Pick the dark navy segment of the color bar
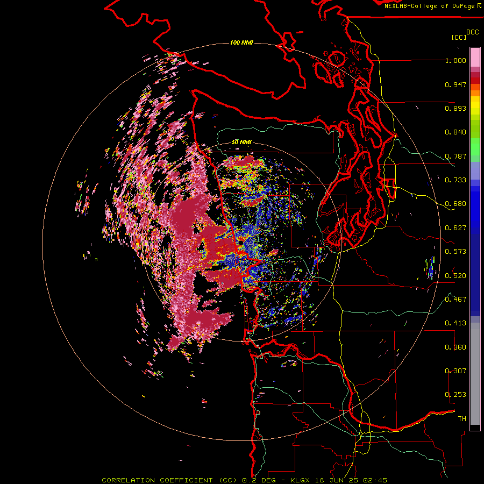The height and width of the screenshot is (484, 484). tap(475, 272)
